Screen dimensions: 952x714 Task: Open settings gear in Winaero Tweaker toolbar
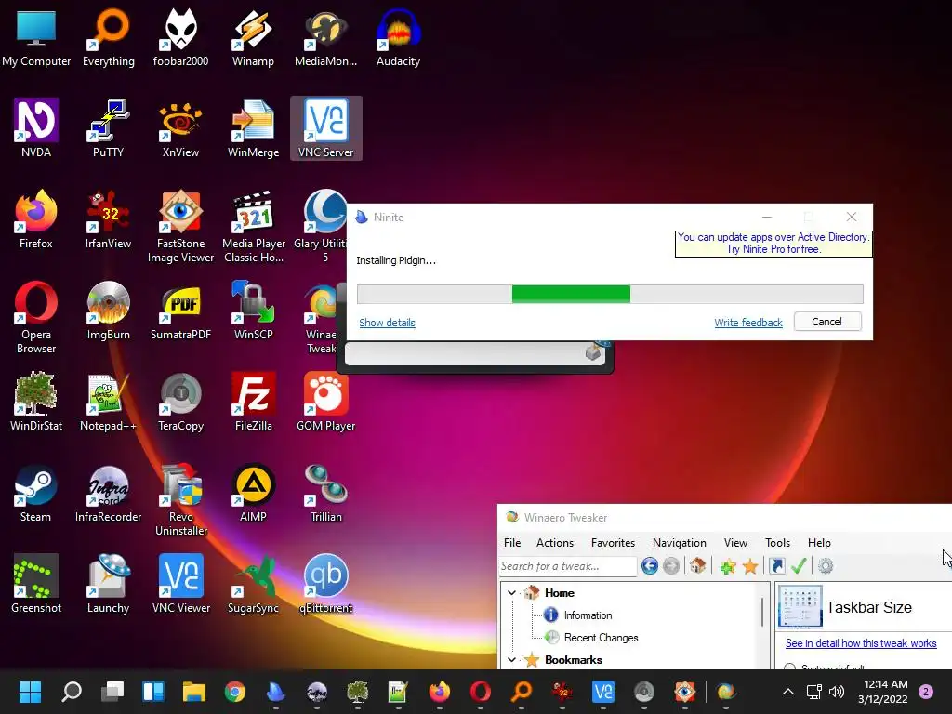(x=826, y=566)
